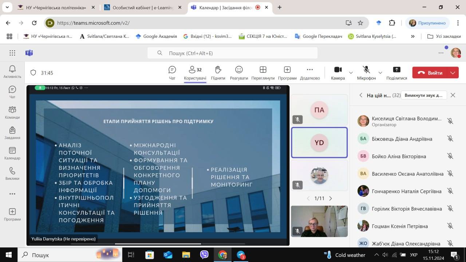Click the red Вийти leave button
Viewport: 466px width, 262px height.
pos(430,73)
